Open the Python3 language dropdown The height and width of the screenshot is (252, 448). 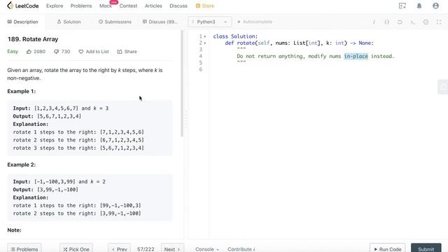(x=210, y=22)
